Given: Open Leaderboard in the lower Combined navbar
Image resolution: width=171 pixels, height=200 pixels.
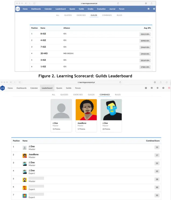Looking at the screenshot, I should point(47,88).
